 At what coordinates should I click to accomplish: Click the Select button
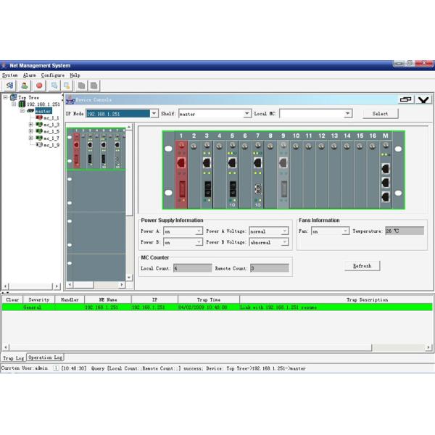point(380,114)
